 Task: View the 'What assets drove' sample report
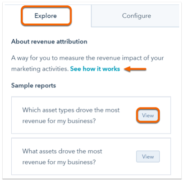click(148, 157)
